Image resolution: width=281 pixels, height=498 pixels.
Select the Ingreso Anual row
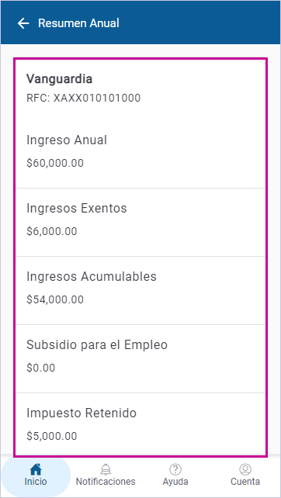(140, 151)
